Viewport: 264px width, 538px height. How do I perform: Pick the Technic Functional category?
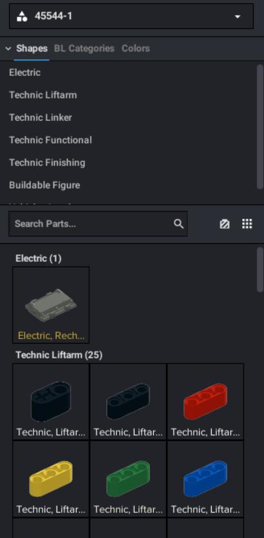pyautogui.click(x=50, y=140)
